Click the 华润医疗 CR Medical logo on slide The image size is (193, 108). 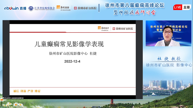tap(103, 28)
